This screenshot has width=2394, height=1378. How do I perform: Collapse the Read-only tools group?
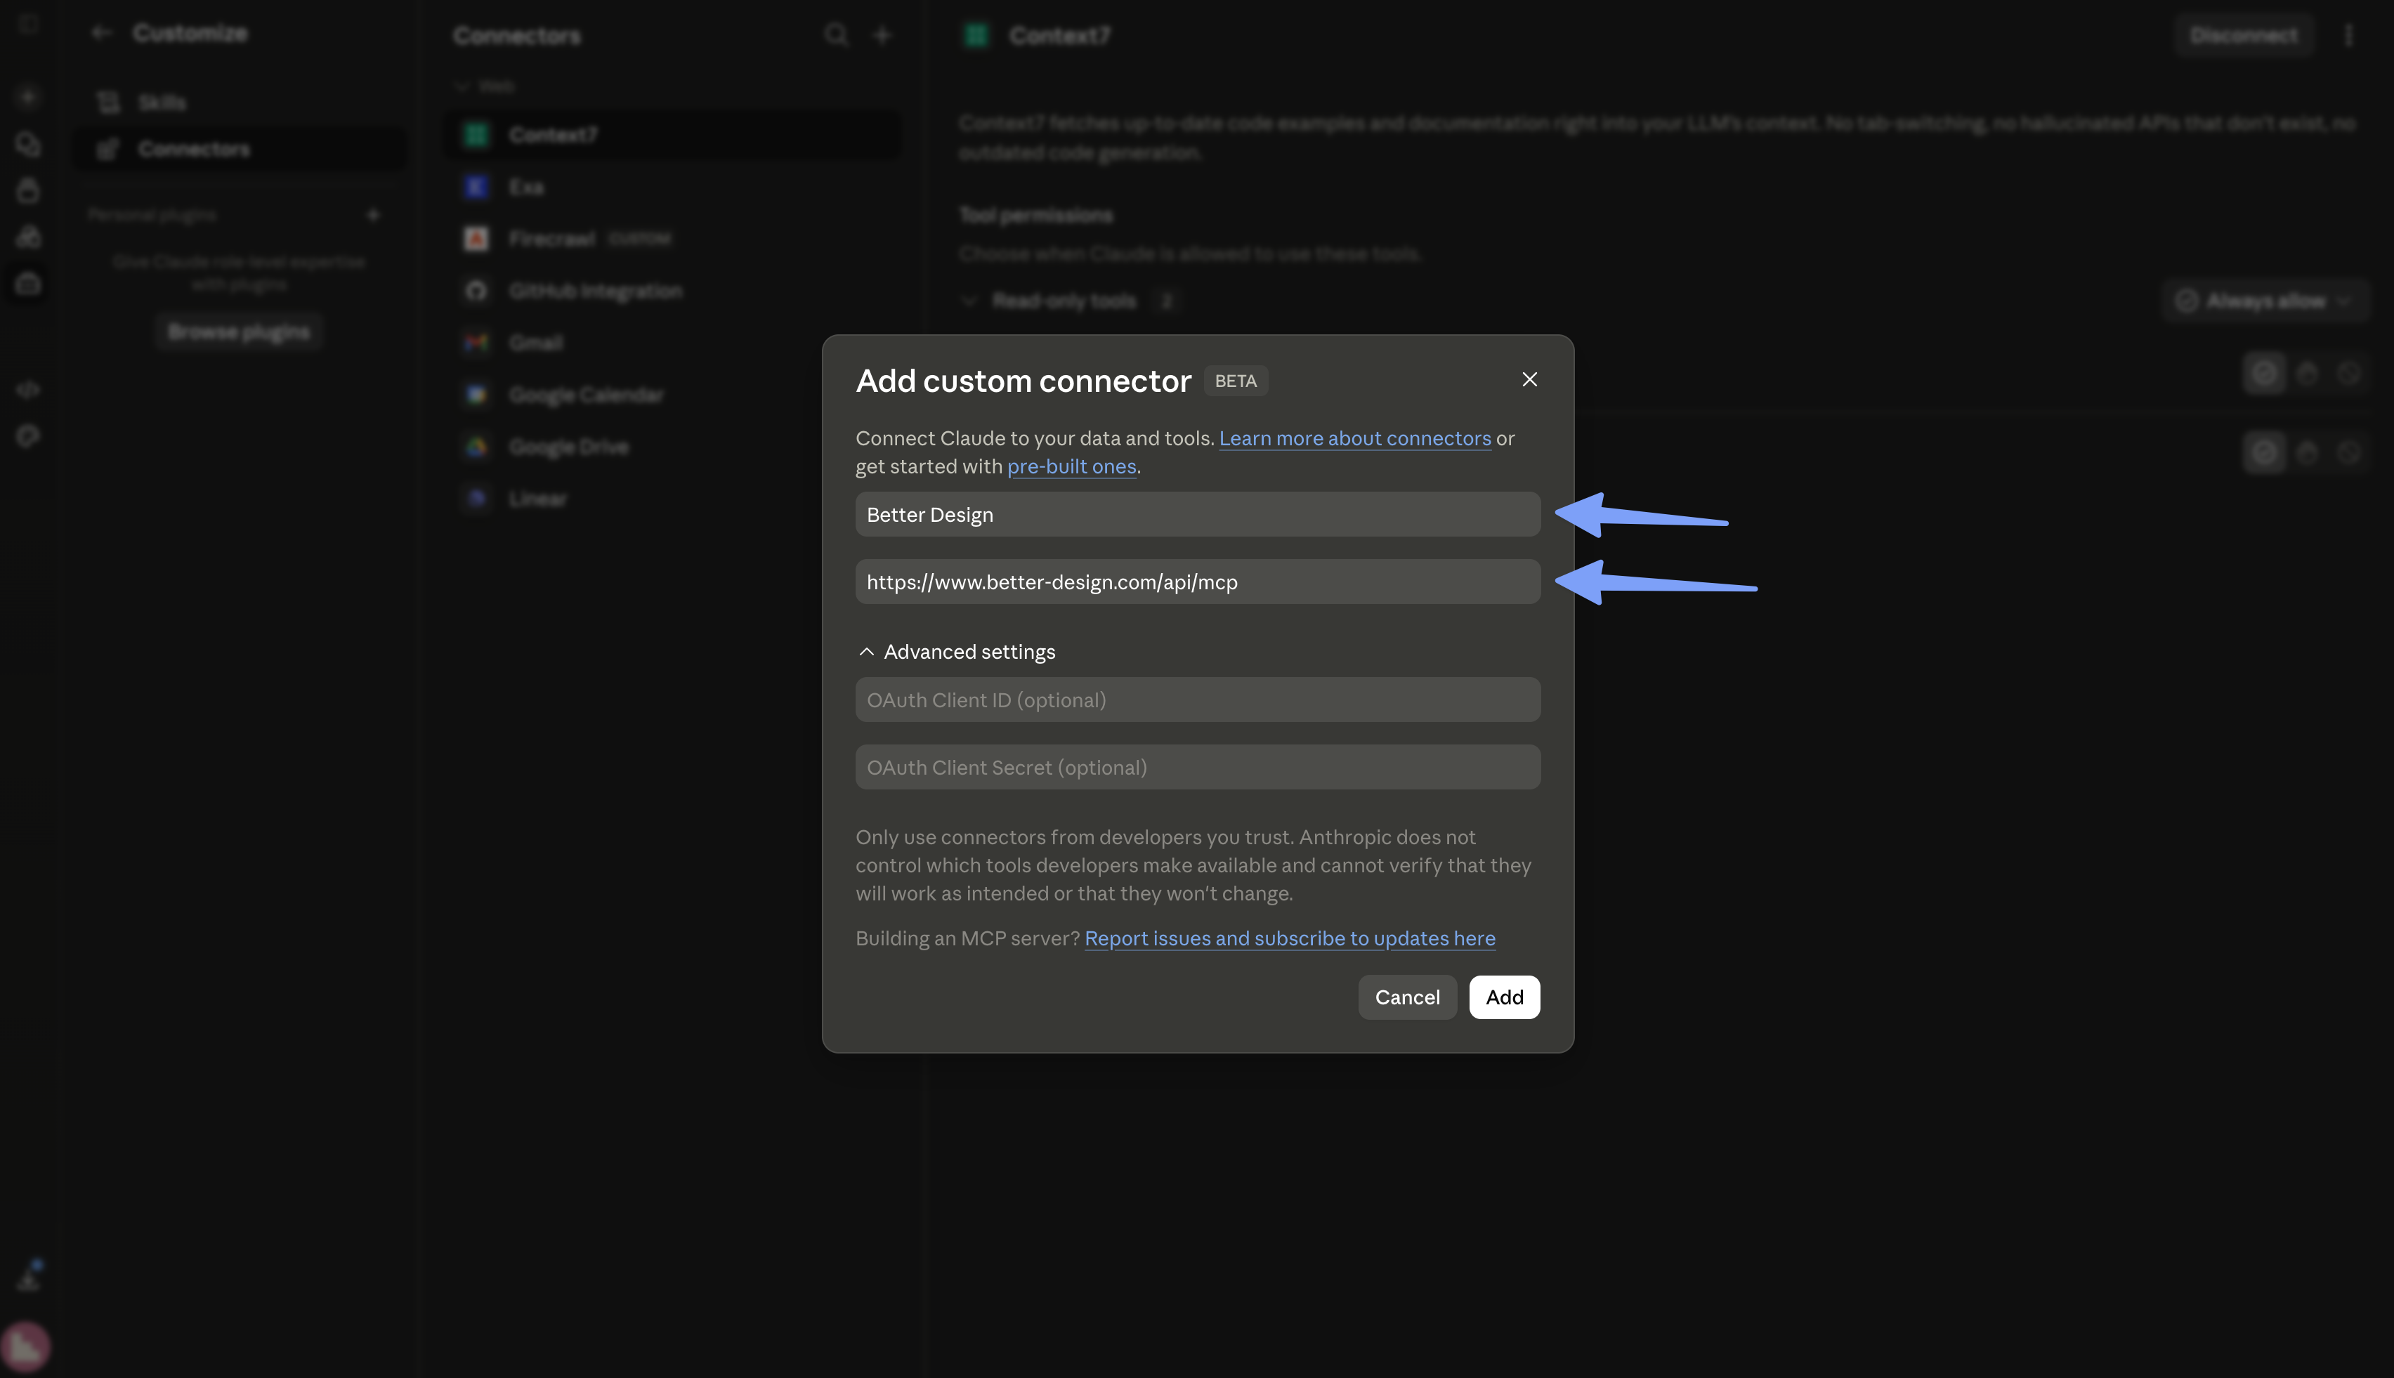pyautogui.click(x=969, y=301)
